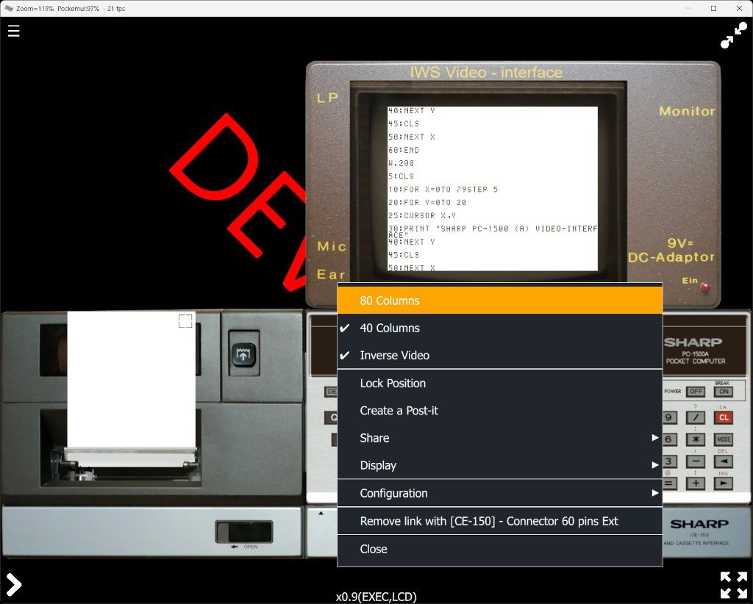The height and width of the screenshot is (604, 753).
Task: Click the Zoom=119% title bar text
Action: pyautogui.click(x=35, y=9)
